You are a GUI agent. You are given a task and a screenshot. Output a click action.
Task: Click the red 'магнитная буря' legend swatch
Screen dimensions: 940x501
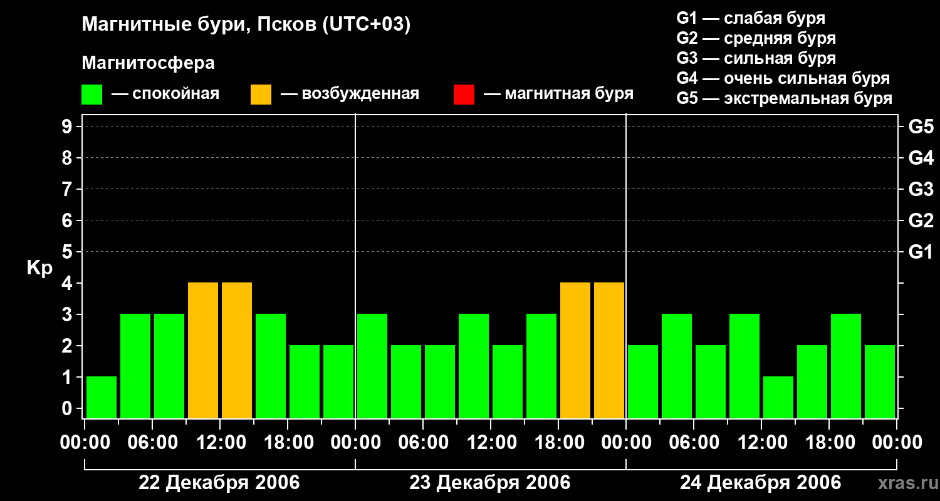pos(464,95)
